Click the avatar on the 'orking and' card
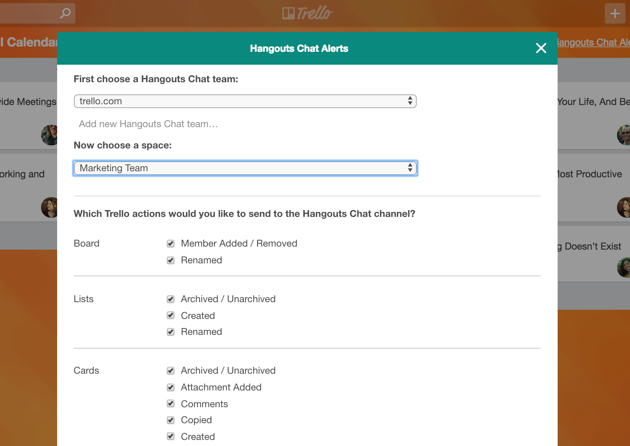 [50, 207]
